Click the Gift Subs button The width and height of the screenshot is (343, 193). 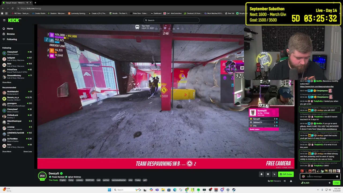tap(286, 174)
